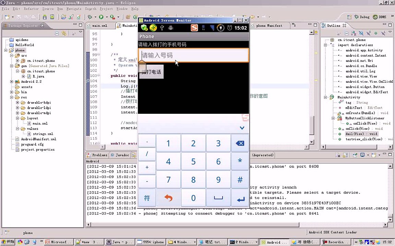
Task: Collapse all in Package Explorer toolbar
Action: [57, 33]
